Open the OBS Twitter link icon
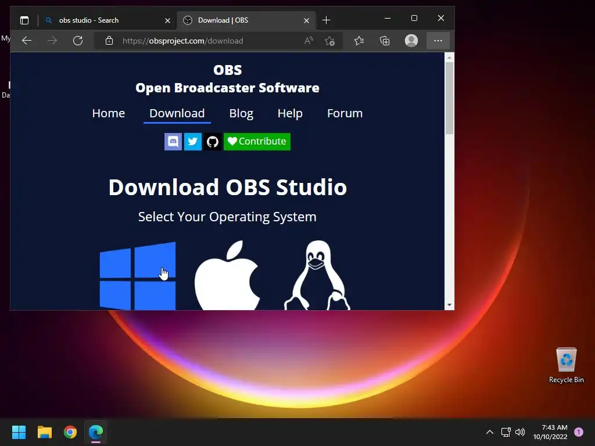The width and height of the screenshot is (595, 446). pos(193,142)
